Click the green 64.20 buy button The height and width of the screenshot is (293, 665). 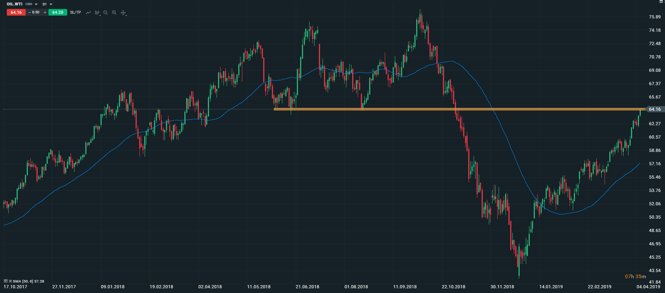58,12
